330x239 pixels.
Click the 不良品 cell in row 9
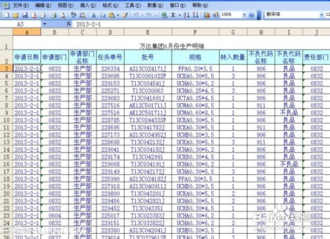(288, 113)
